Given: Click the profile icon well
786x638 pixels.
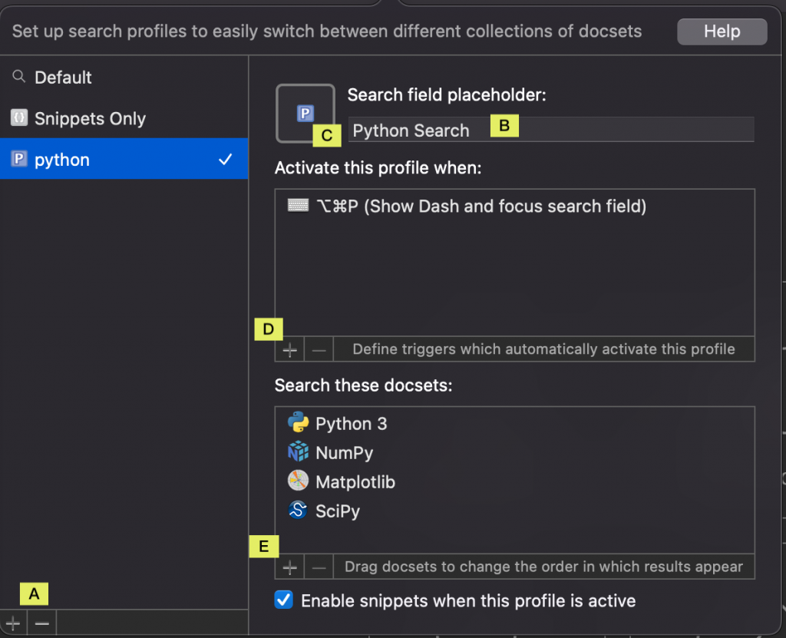Looking at the screenshot, I should pos(305,114).
